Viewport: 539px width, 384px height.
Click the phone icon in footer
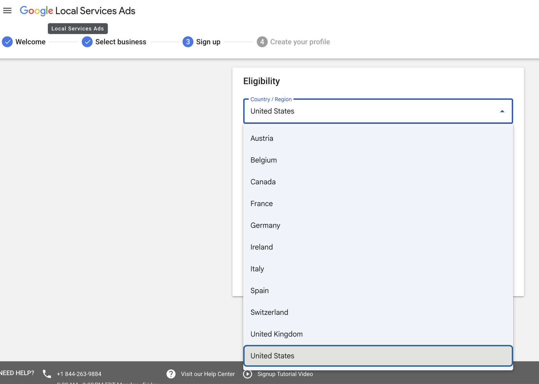tap(47, 374)
